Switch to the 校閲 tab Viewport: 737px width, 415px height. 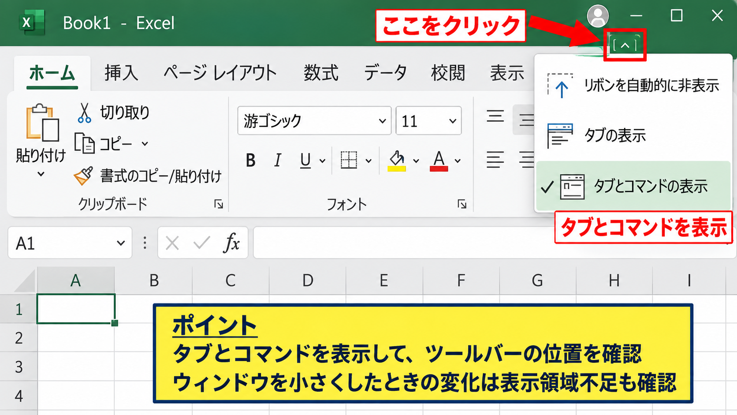[x=448, y=73]
